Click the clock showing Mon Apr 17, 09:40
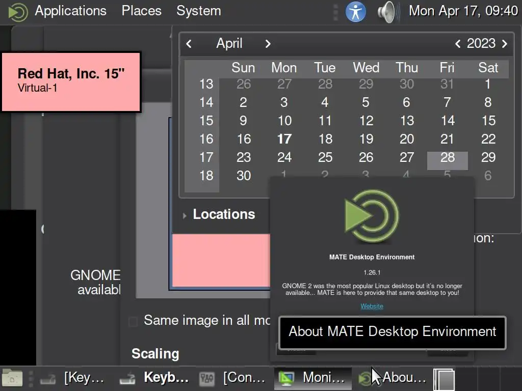Viewport: 522px width, 391px height. pos(463,11)
